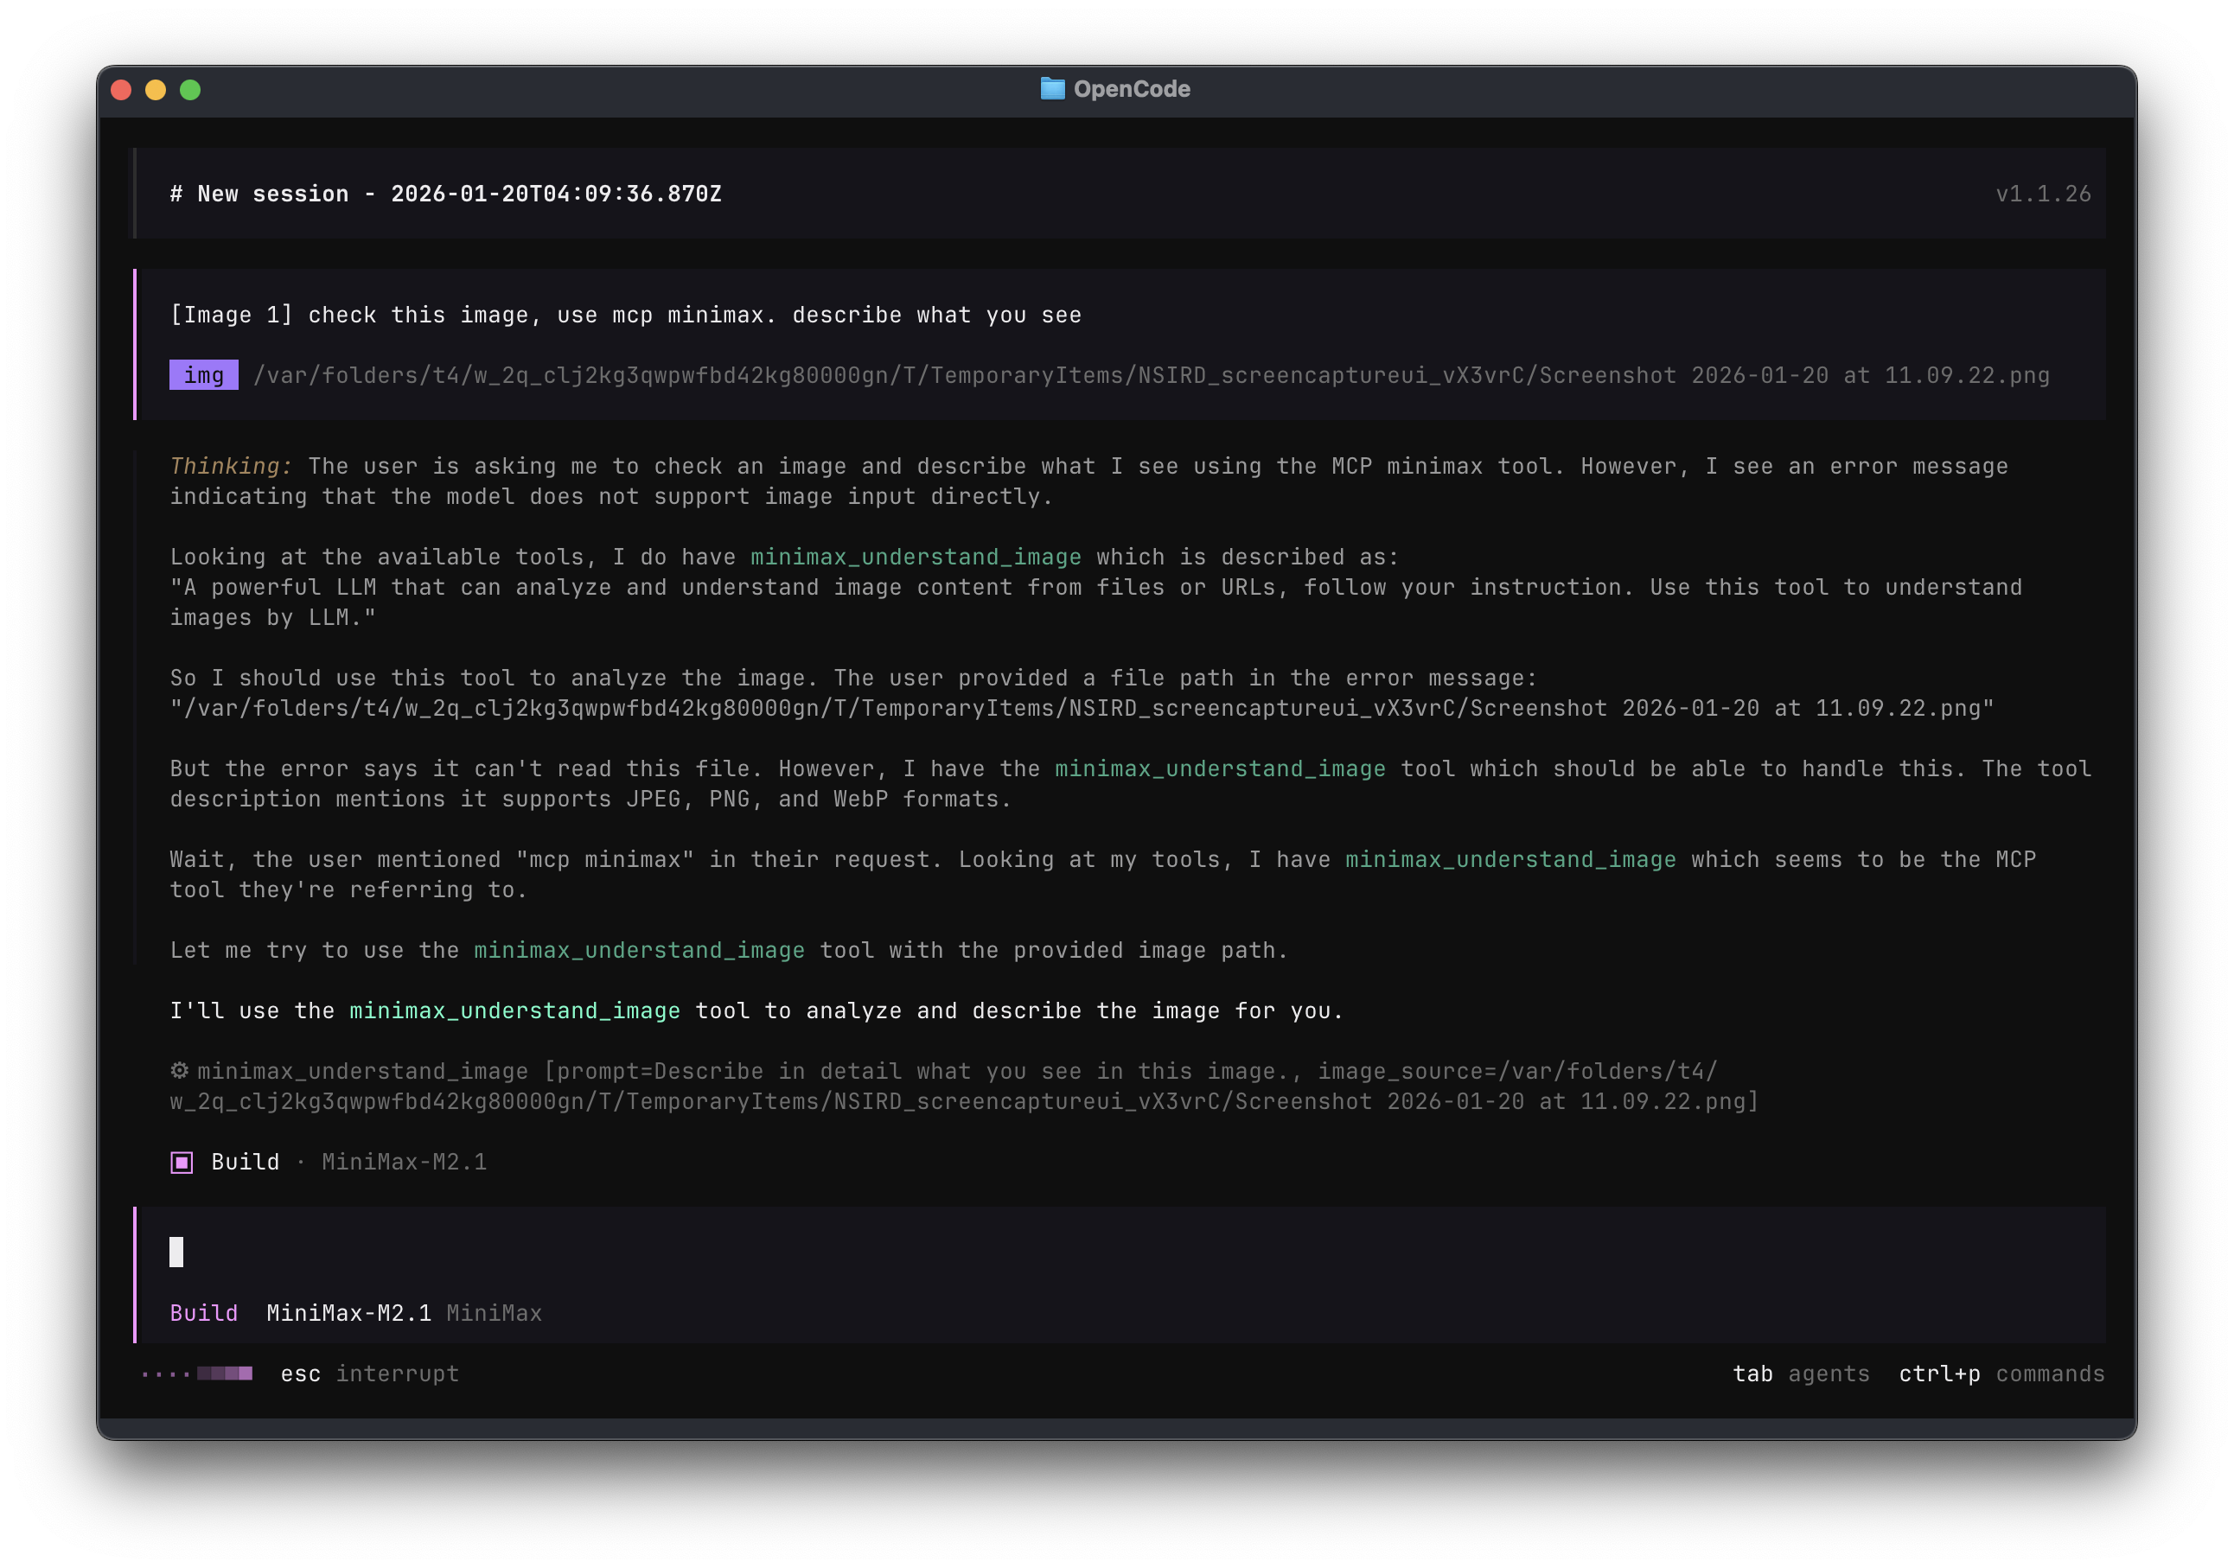This screenshot has height=1568, width=2234.
Task: Click the MiniMax-M2.1 model name in the input box
Action: pyautogui.click(x=349, y=1313)
